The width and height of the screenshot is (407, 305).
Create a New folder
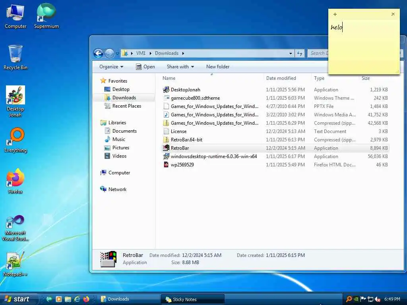tap(218, 67)
